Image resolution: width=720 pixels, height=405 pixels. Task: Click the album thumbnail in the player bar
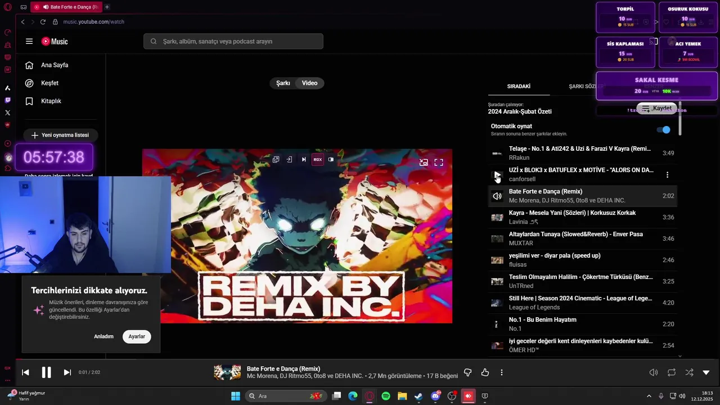pyautogui.click(x=227, y=372)
